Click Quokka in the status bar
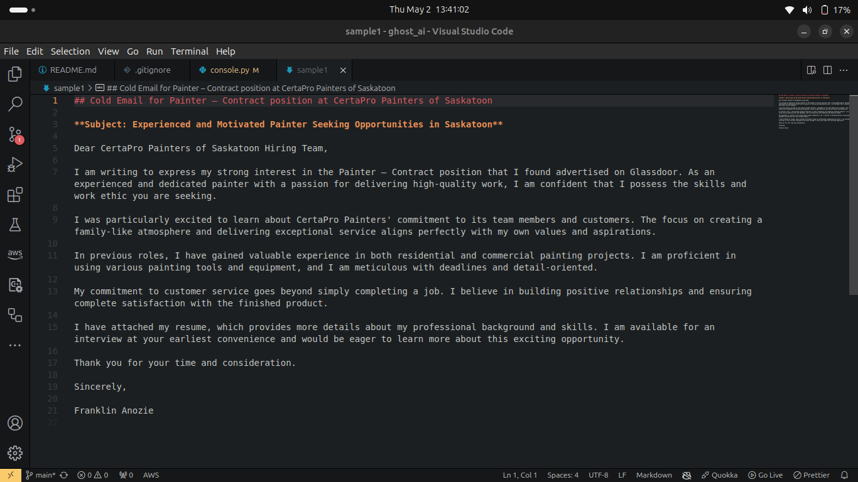 coord(720,475)
